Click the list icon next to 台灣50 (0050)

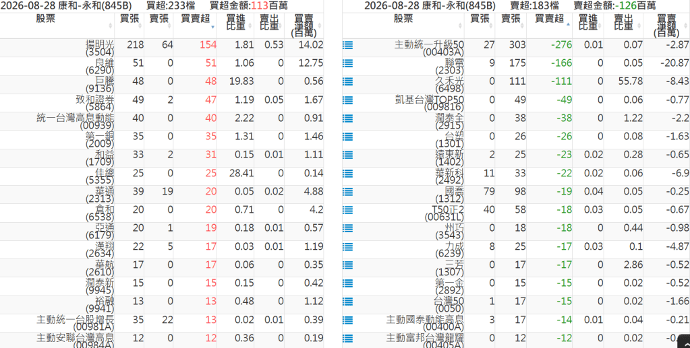347,302
